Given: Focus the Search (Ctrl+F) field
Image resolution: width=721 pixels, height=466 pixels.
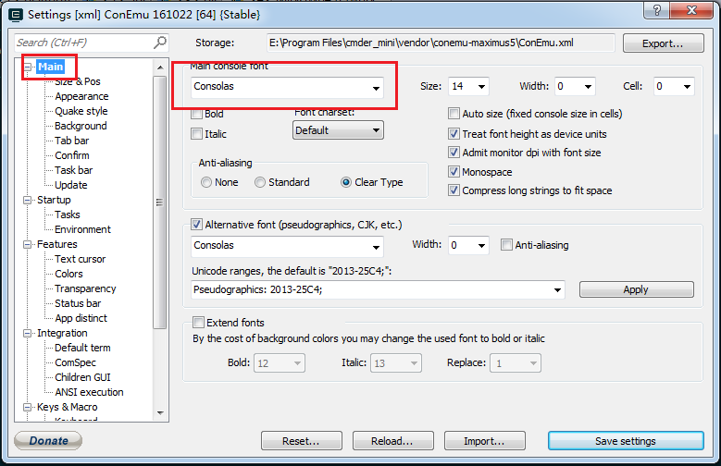Looking at the screenshot, I should 83,43.
